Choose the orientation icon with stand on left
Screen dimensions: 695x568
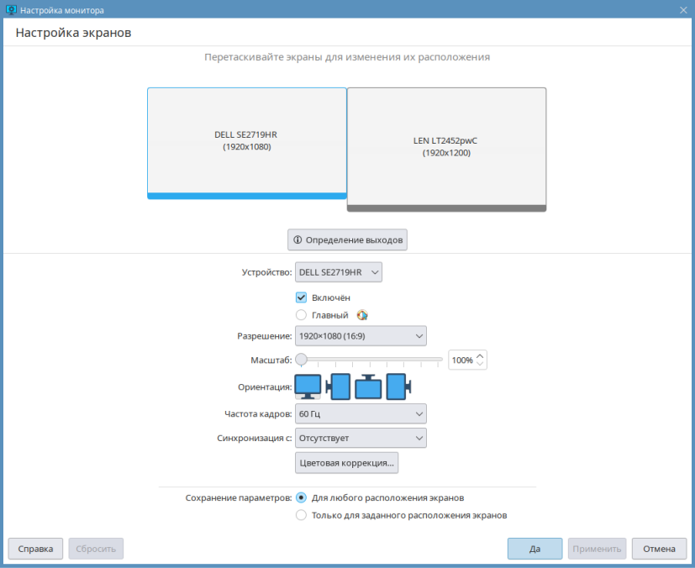[x=338, y=387]
